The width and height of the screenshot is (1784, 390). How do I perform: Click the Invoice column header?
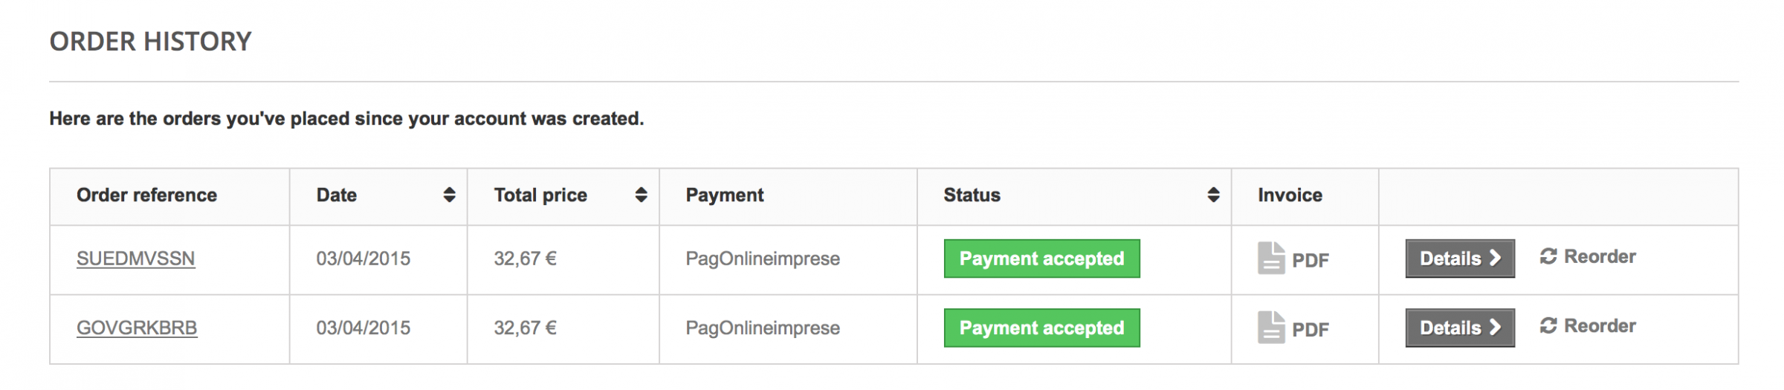coord(1290,195)
